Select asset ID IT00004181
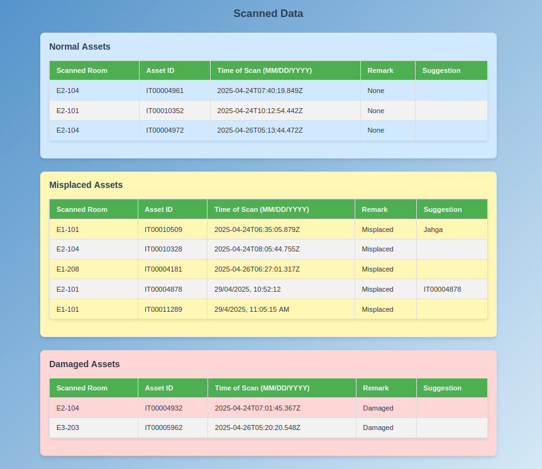Image resolution: width=542 pixels, height=469 pixels. point(163,269)
